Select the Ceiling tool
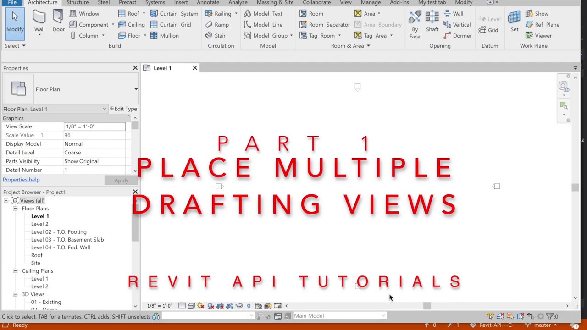The width and height of the screenshot is (587, 330). pyautogui.click(x=131, y=25)
